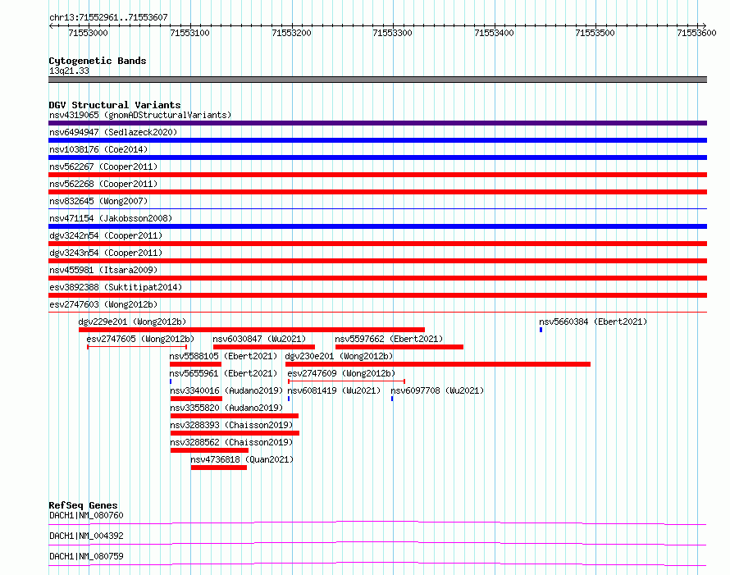This screenshot has width=730, height=575.
Task: Select the nsv471154 Jakobsson2008 label
Action: 111,218
